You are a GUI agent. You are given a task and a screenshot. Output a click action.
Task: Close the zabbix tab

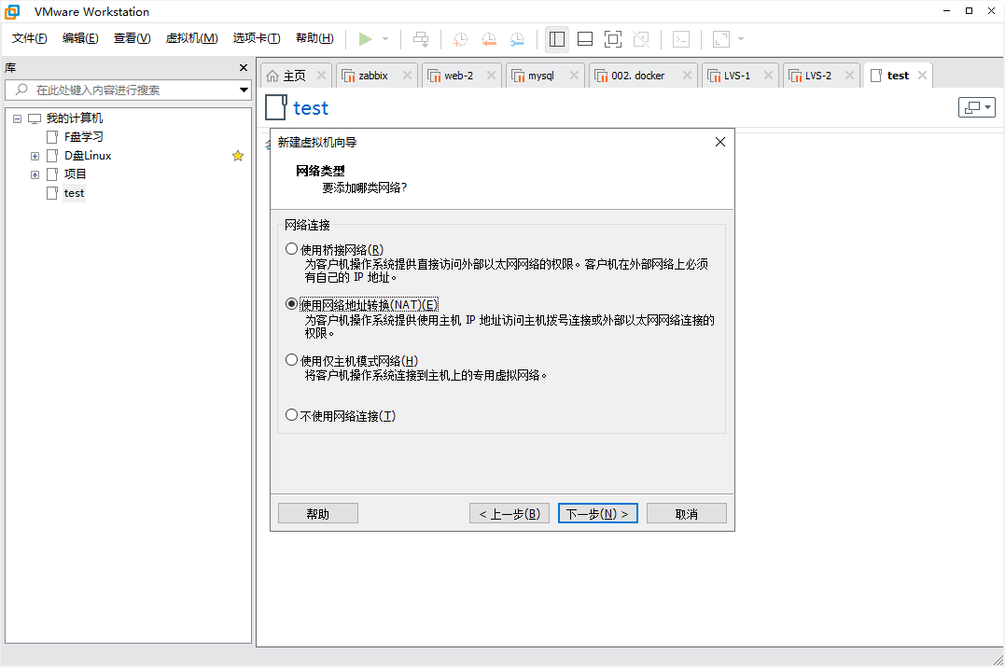coord(407,76)
